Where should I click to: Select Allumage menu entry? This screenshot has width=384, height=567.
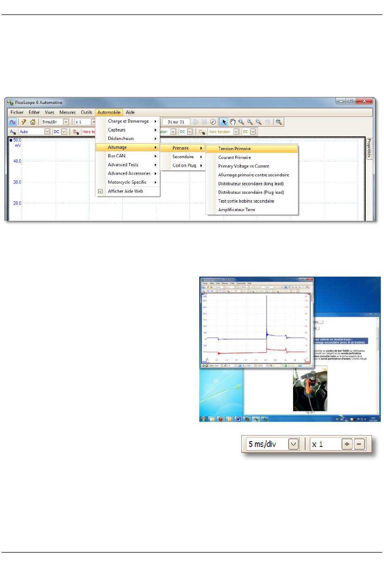127,147
